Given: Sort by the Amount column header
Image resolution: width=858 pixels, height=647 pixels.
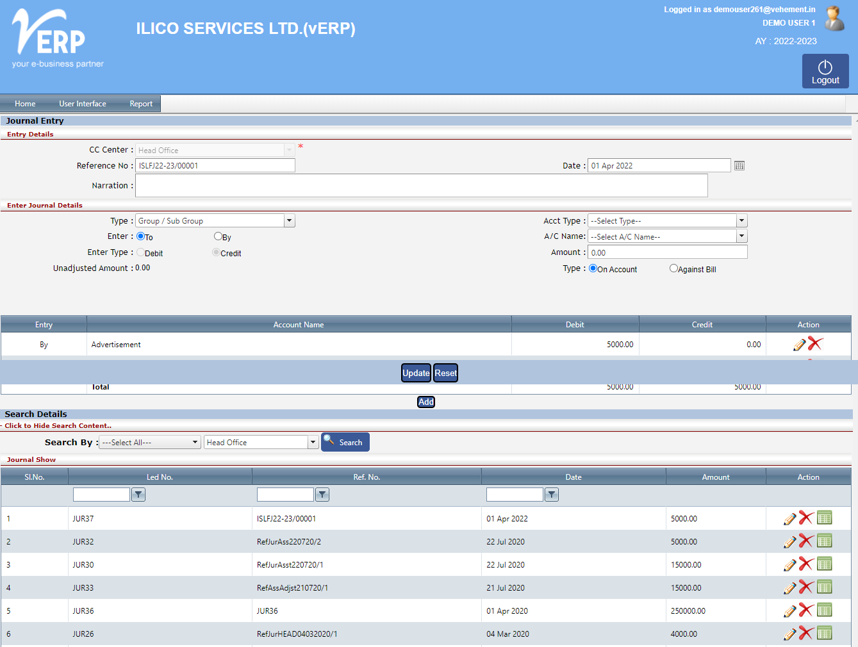Looking at the screenshot, I should [716, 477].
